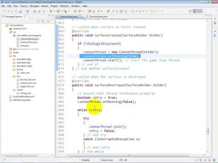
Task: Open the Debug configurations dropdown arrow
Action: click(x=54, y=11)
